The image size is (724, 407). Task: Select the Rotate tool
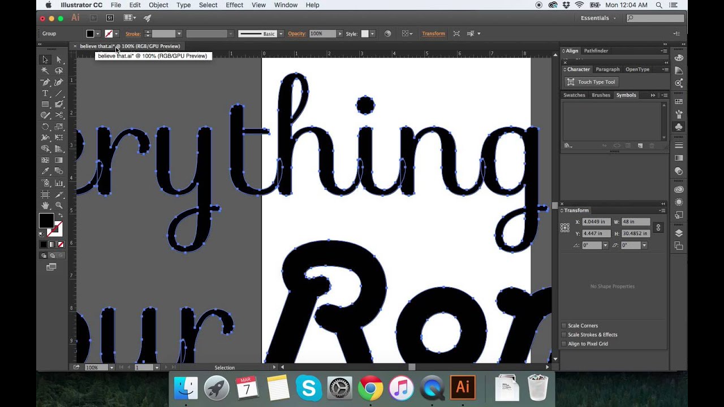pos(45,127)
